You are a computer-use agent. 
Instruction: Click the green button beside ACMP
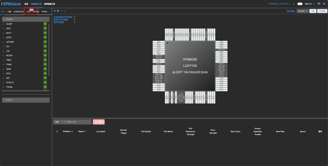point(45,24)
